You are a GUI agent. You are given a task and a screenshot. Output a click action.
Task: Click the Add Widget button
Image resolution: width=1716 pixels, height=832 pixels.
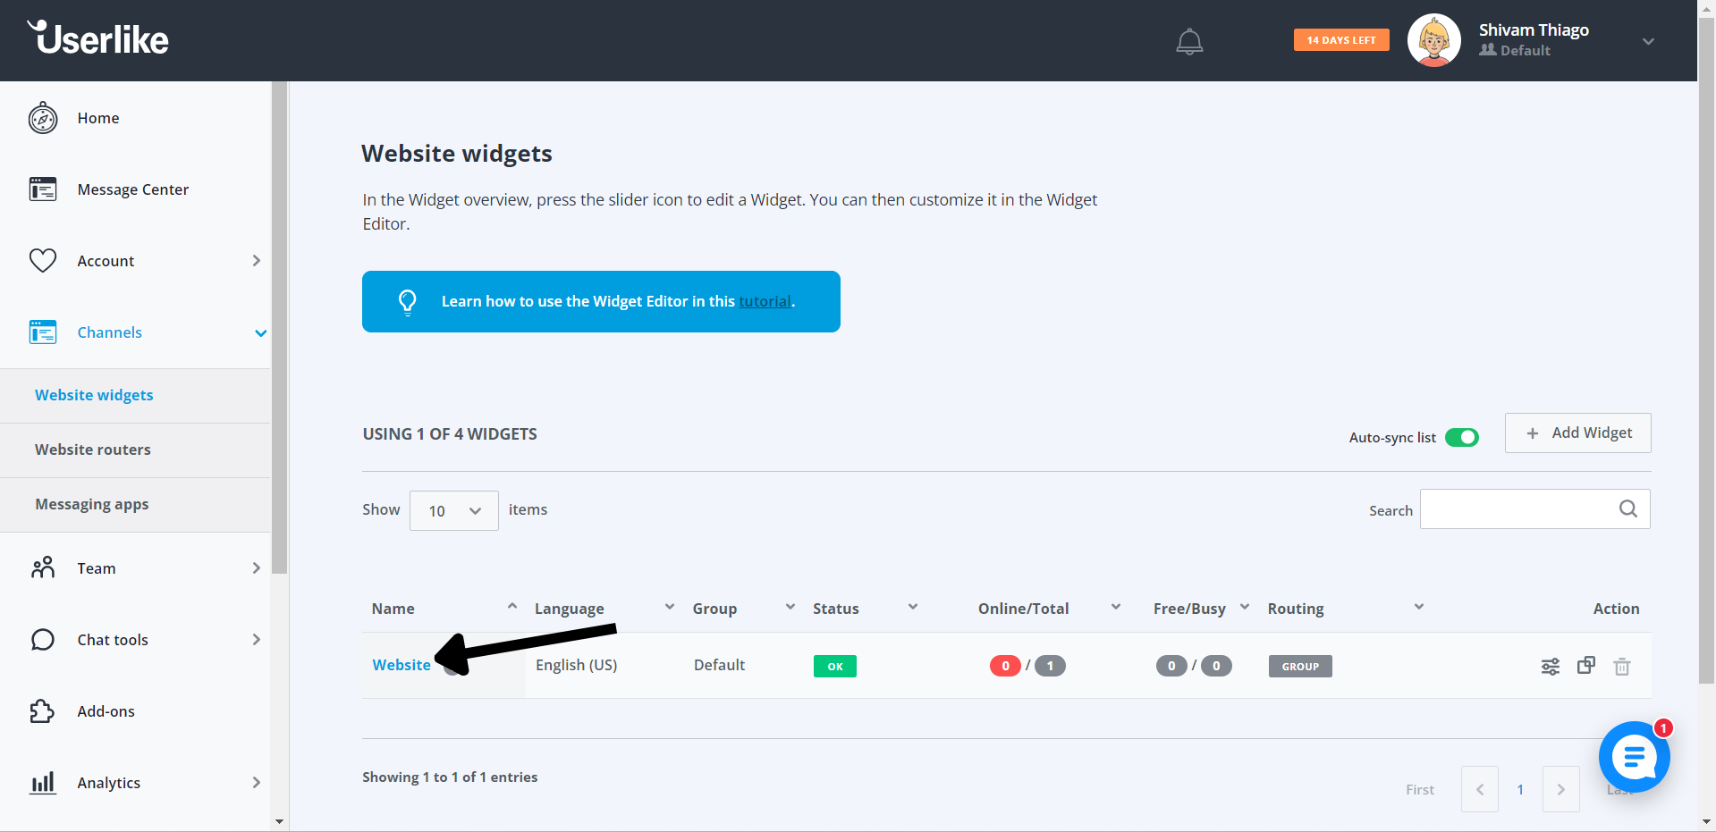(1578, 433)
